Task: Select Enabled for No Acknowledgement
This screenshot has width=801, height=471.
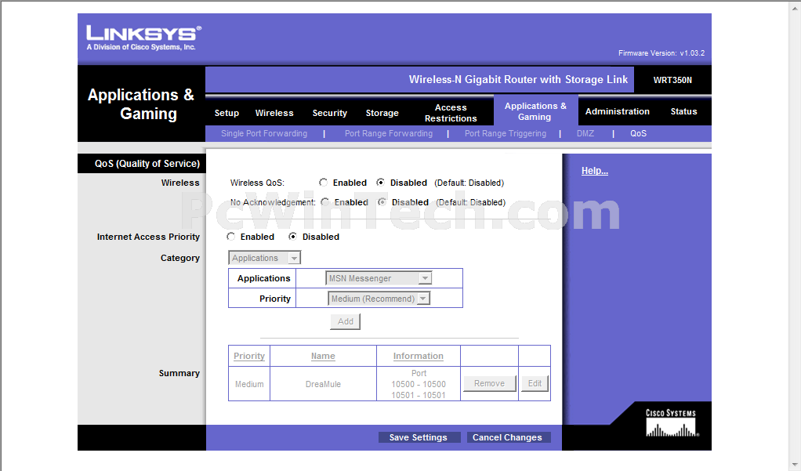Action: 325,201
